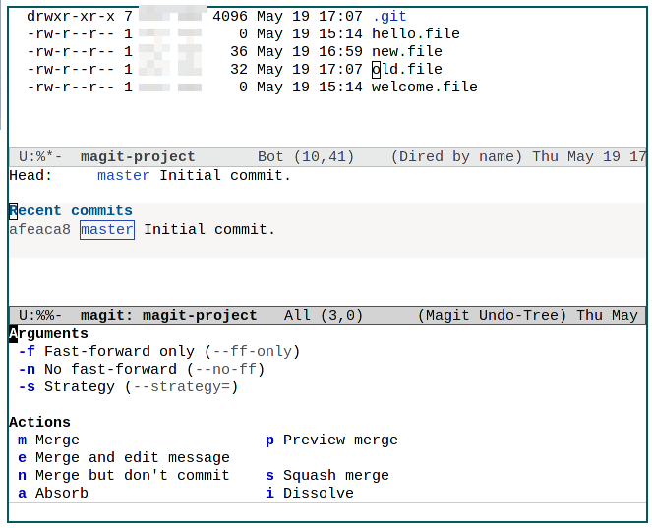The image size is (652, 528).
Task: Open hello.file in the Dired listing
Action: pyautogui.click(x=415, y=33)
